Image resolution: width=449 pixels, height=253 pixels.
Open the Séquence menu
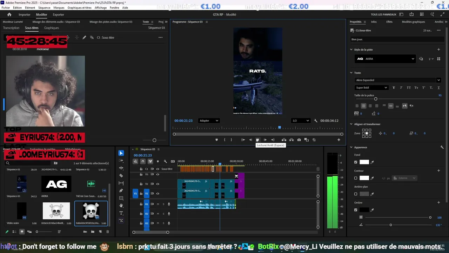click(44, 8)
